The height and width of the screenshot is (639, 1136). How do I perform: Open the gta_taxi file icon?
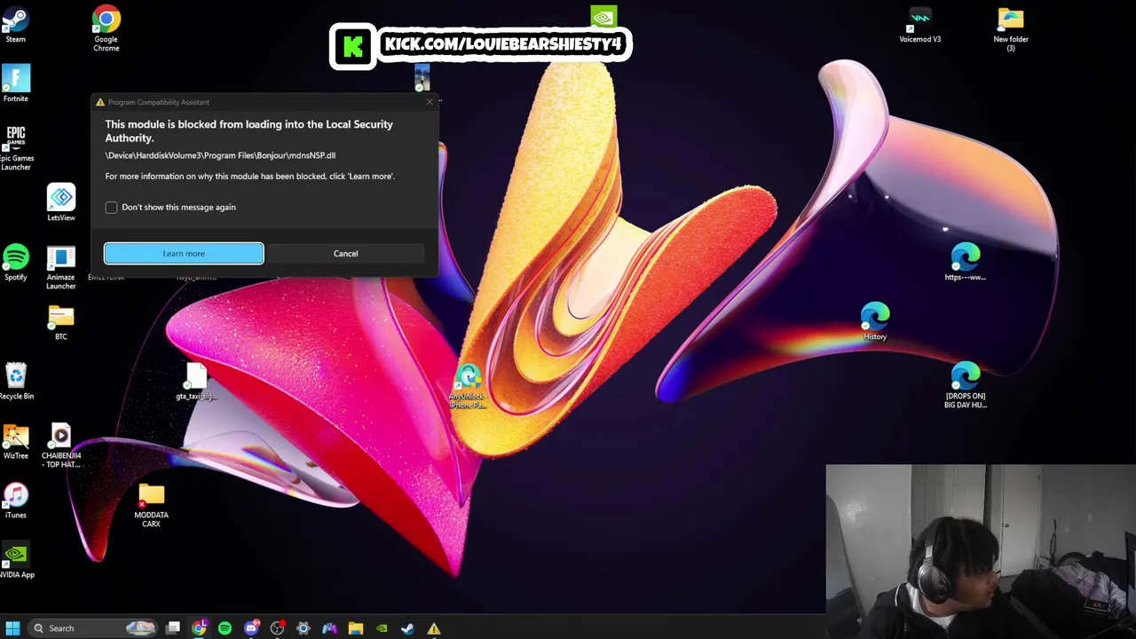pyautogui.click(x=196, y=382)
